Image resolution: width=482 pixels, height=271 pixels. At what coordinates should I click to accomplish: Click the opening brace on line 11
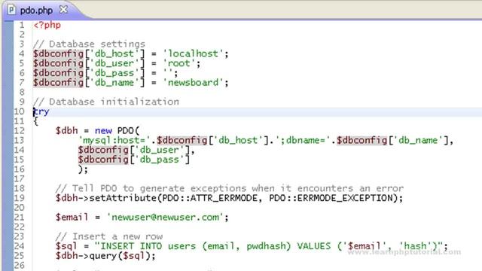pyautogui.click(x=36, y=121)
